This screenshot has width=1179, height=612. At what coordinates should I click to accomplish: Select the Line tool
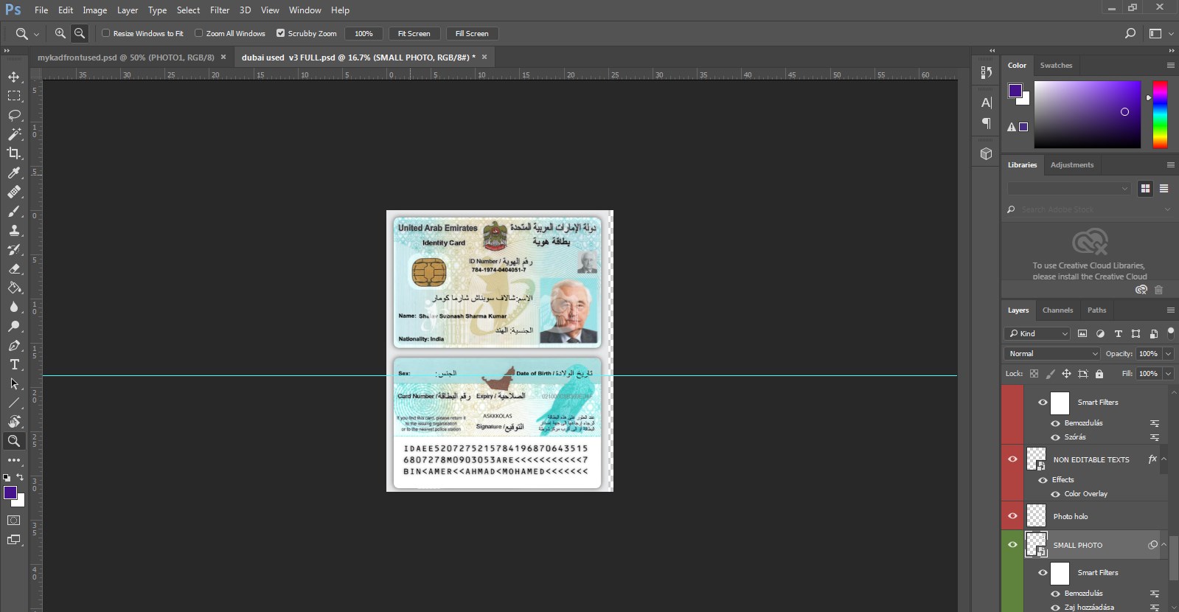pos(14,403)
